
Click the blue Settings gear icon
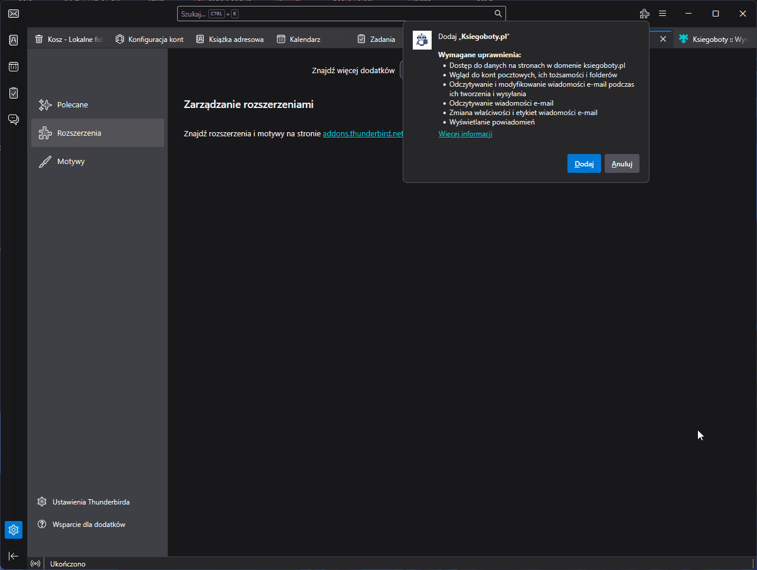14,530
